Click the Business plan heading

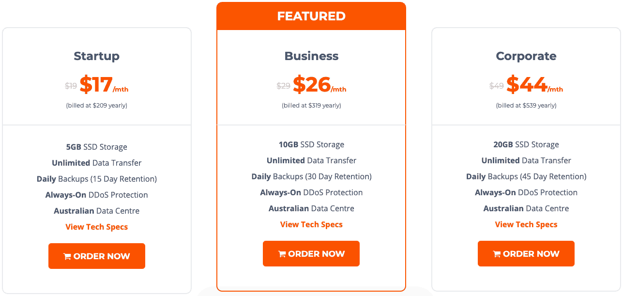311,56
